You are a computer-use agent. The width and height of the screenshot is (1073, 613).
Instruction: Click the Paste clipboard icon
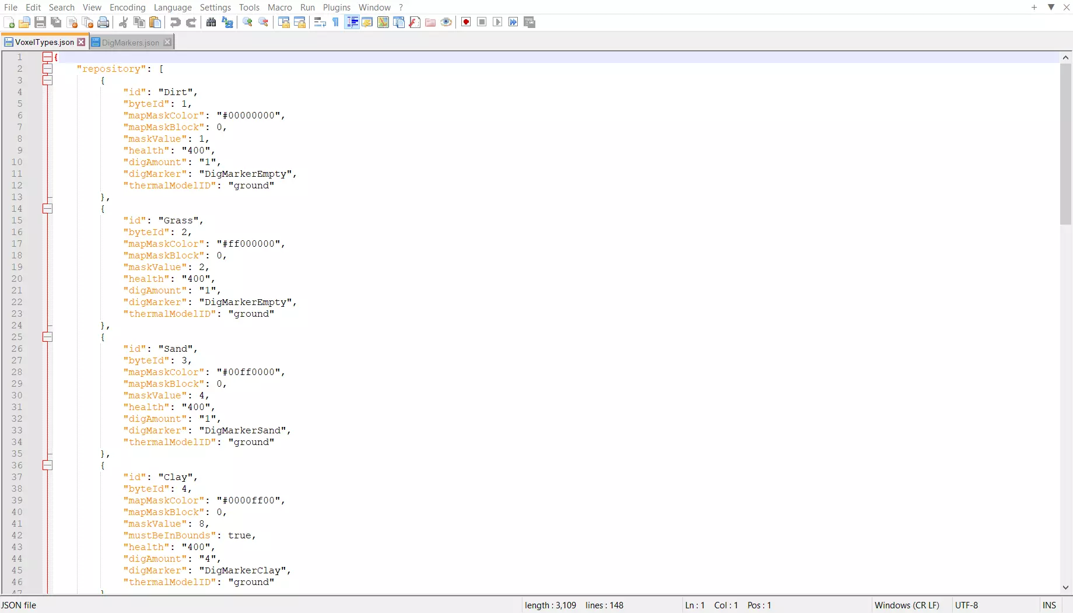[155, 22]
